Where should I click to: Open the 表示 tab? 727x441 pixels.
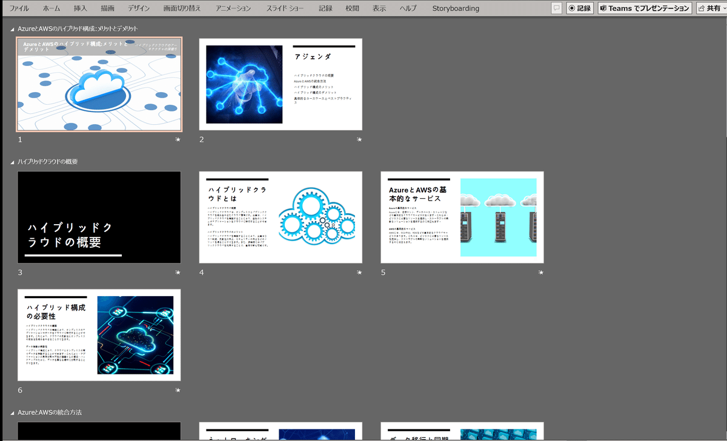379,8
